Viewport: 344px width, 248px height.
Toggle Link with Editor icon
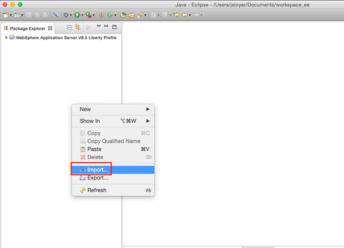click(x=77, y=27)
